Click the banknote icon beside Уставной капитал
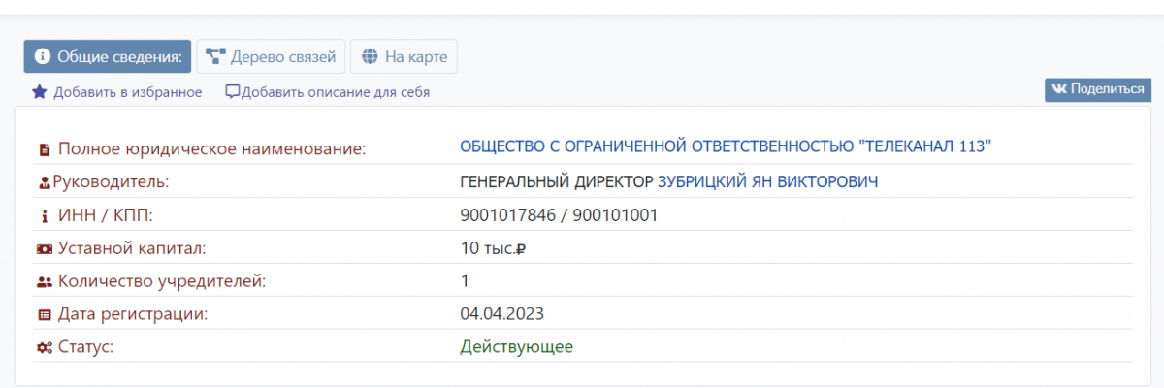This screenshot has height=388, width=1164. tap(44, 249)
